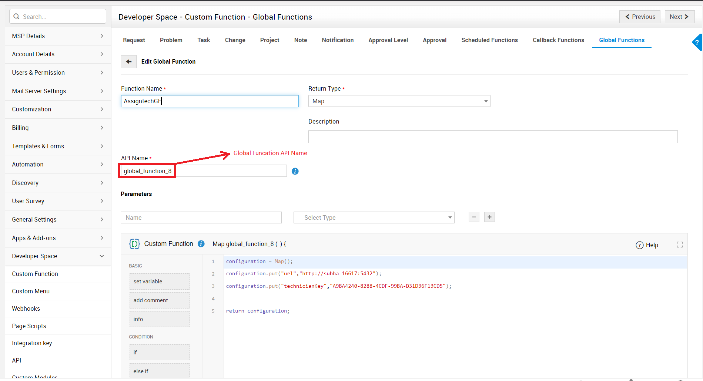Viewport: 703px width, 381px height.
Task: Open the Return Type dropdown
Action: click(x=399, y=101)
